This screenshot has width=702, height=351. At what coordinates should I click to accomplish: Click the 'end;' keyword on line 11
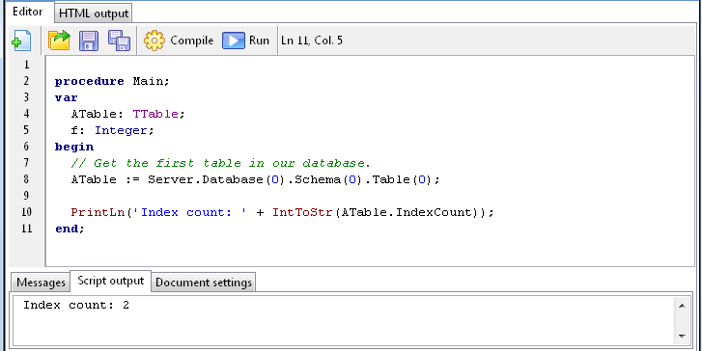pos(70,229)
